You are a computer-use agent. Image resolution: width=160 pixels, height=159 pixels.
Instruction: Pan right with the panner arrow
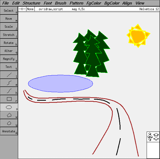coord(151,137)
